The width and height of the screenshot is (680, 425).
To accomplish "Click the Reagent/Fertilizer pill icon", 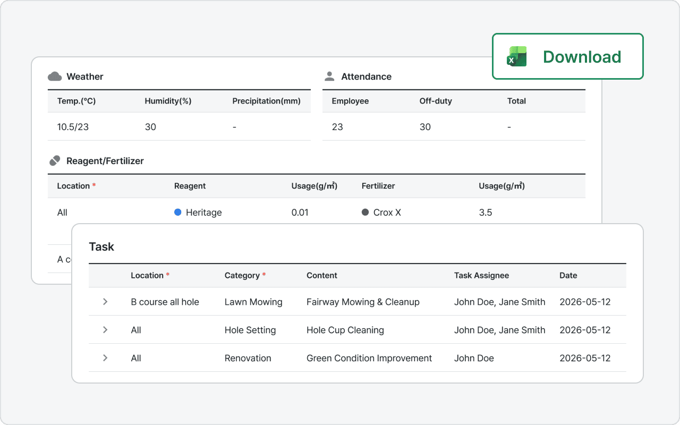I will [x=55, y=160].
